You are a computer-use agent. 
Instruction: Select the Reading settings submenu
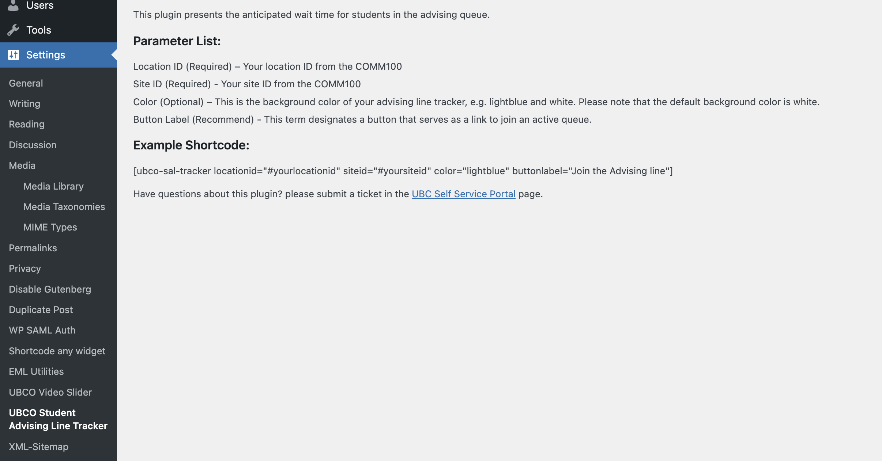pyautogui.click(x=27, y=124)
